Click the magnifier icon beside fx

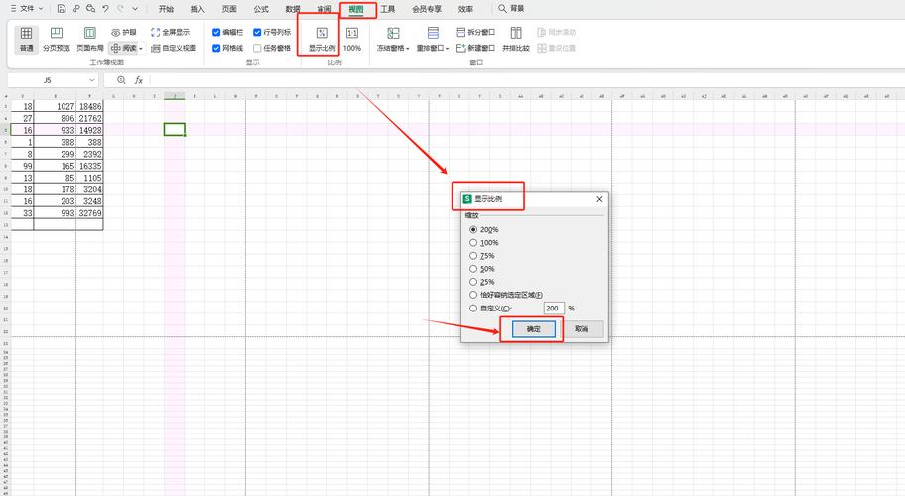point(121,80)
